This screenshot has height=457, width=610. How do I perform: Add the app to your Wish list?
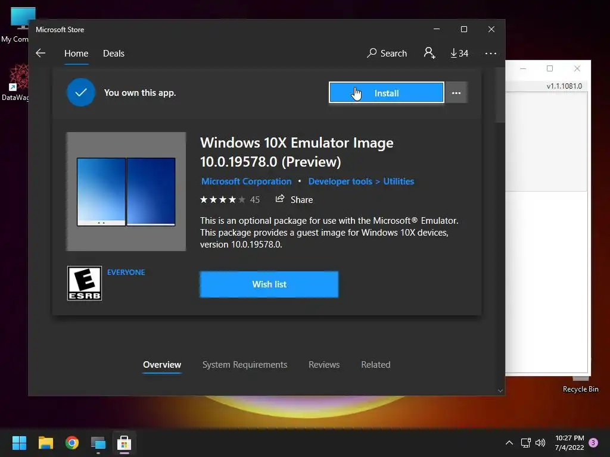(269, 284)
